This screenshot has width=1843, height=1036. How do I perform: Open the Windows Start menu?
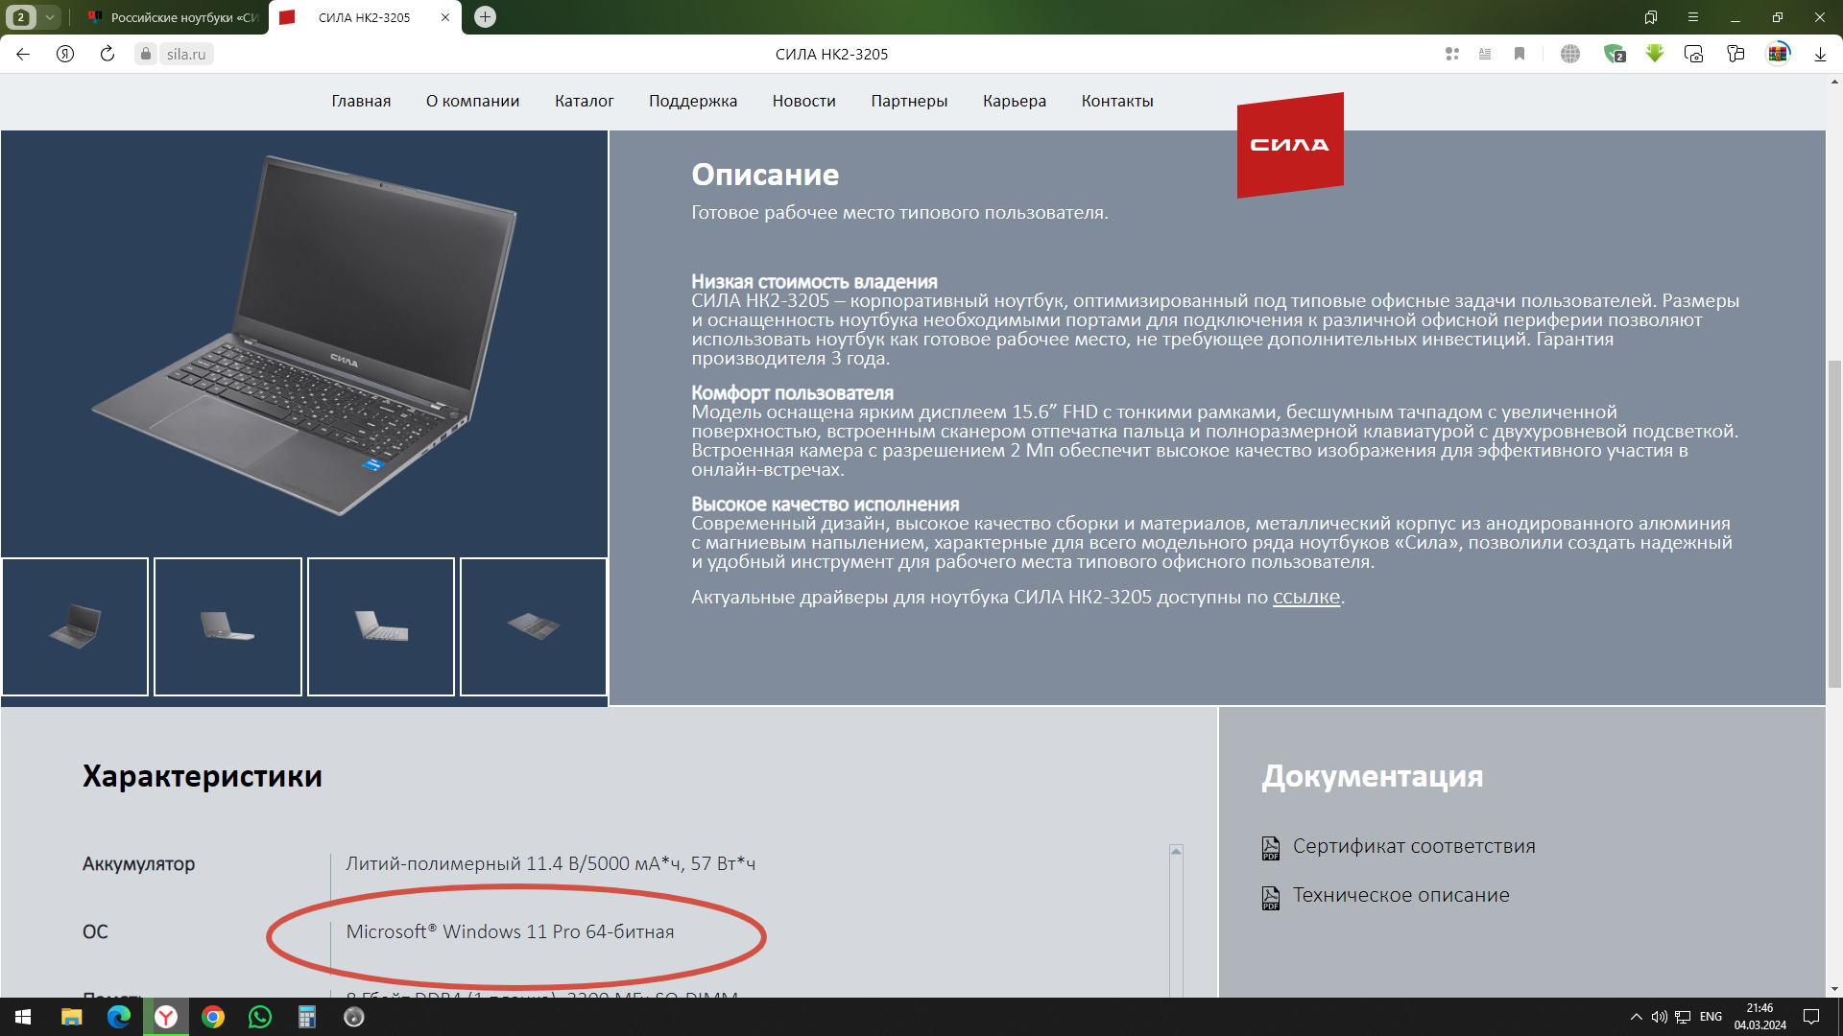23,1017
